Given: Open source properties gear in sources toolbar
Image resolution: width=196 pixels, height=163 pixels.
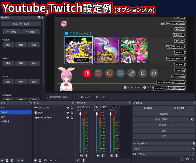Looking at the screenshot, I should (x=45, y=160).
